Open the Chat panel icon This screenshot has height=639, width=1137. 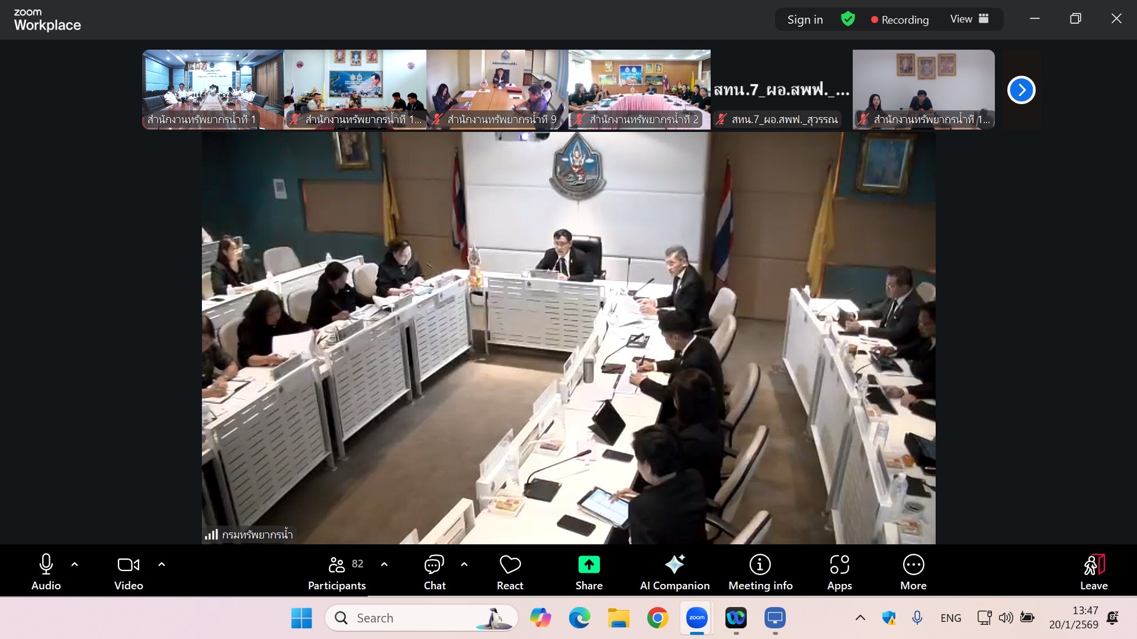[x=434, y=565]
